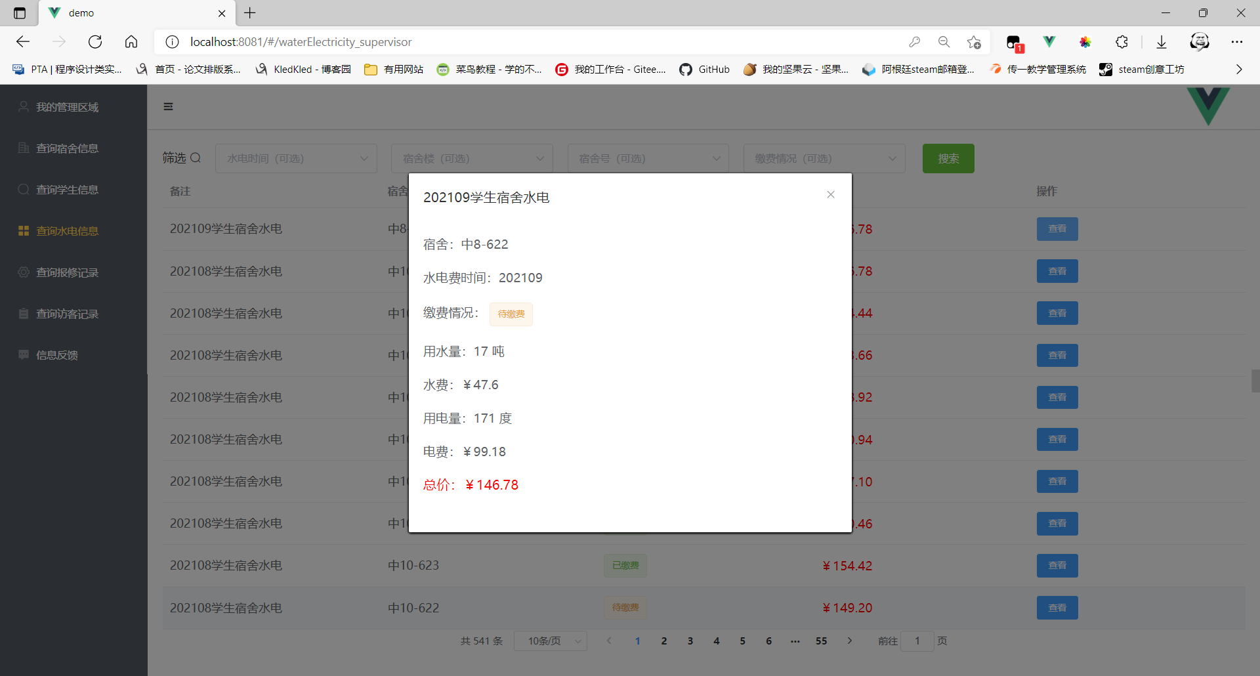Click the Vue logo in header

1208,106
